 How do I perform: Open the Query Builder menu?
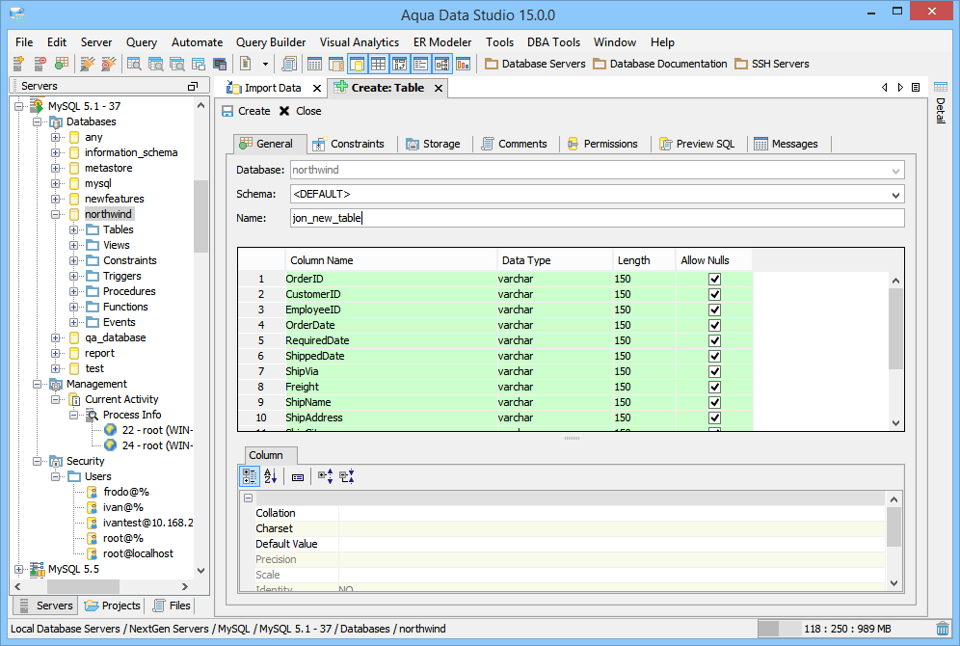[271, 42]
